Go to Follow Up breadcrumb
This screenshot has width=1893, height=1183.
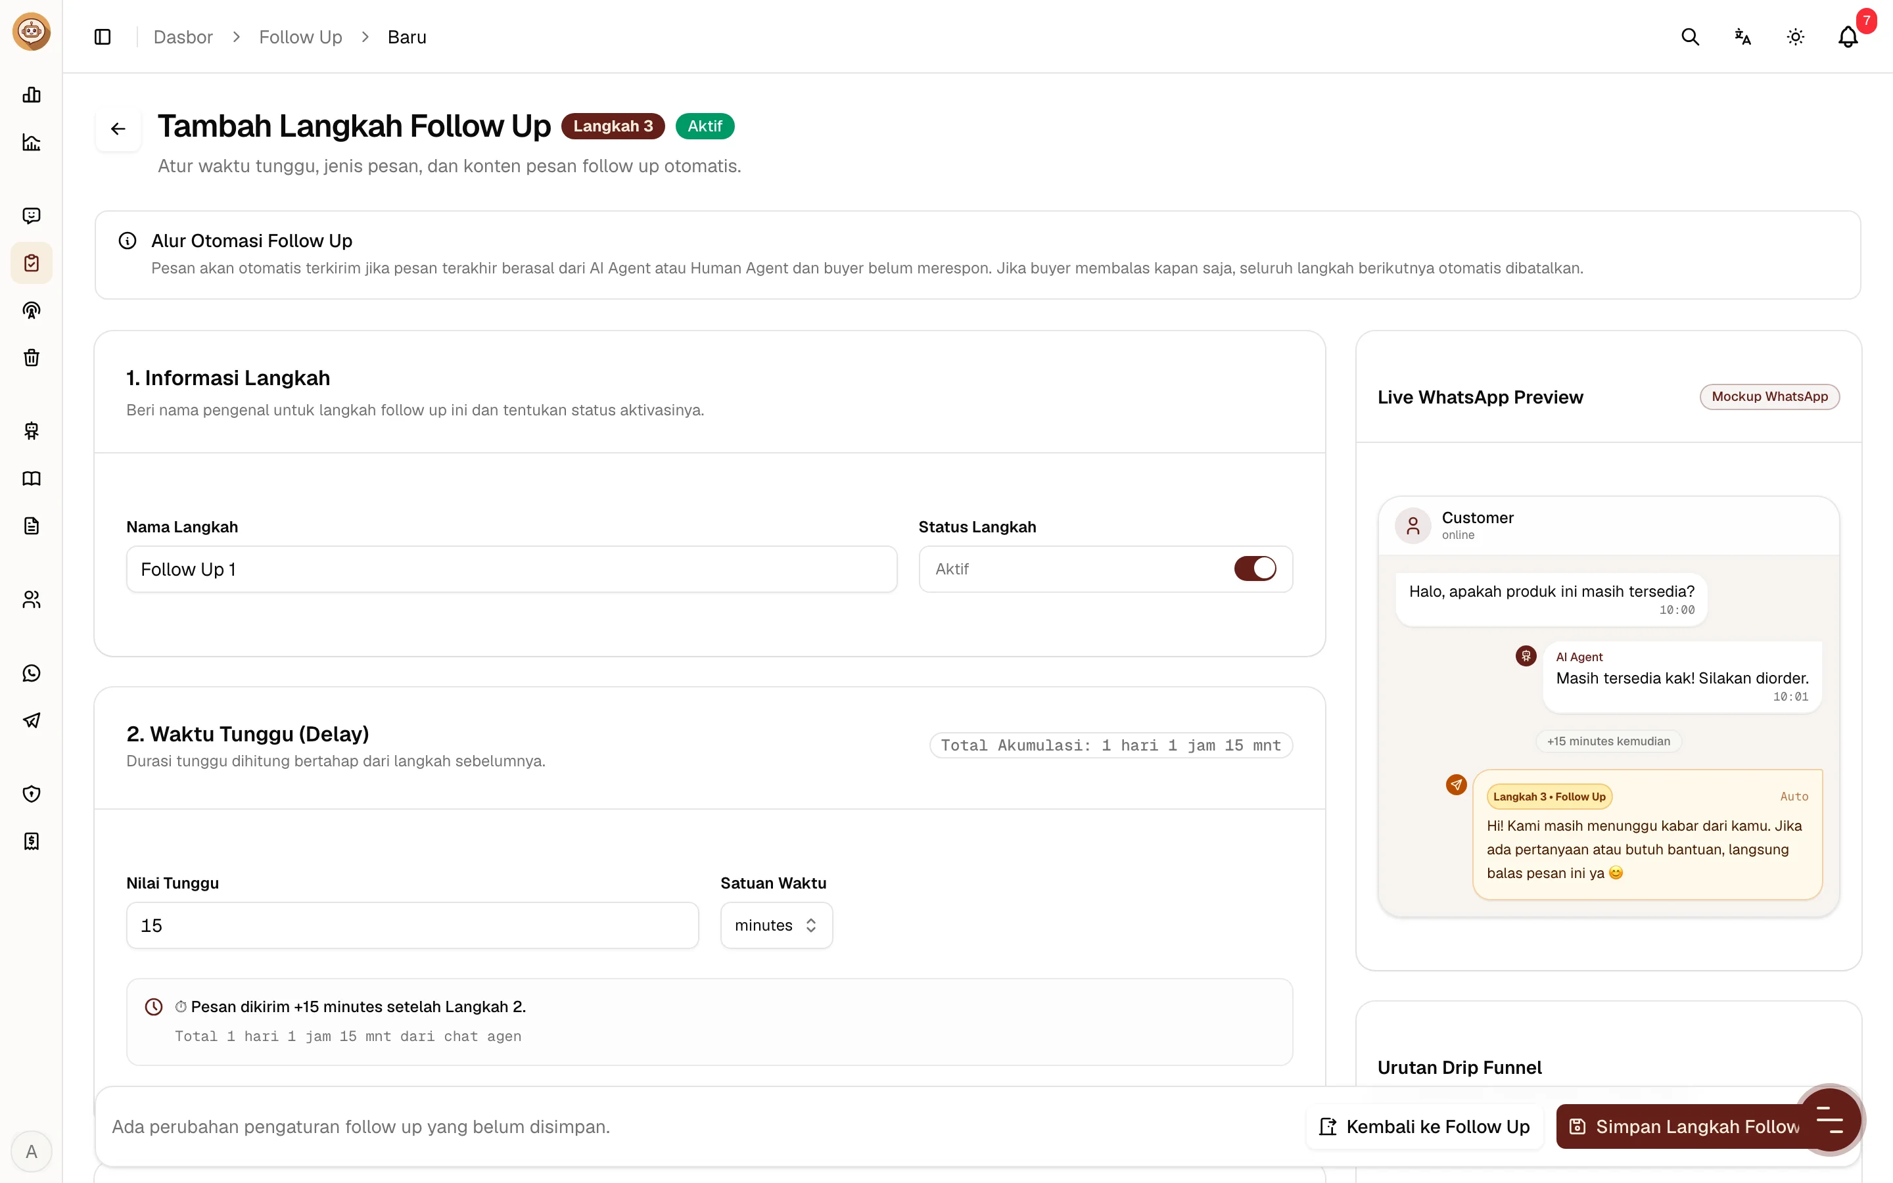[300, 37]
